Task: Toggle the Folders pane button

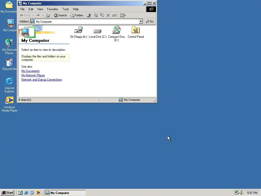Action: [77, 15]
